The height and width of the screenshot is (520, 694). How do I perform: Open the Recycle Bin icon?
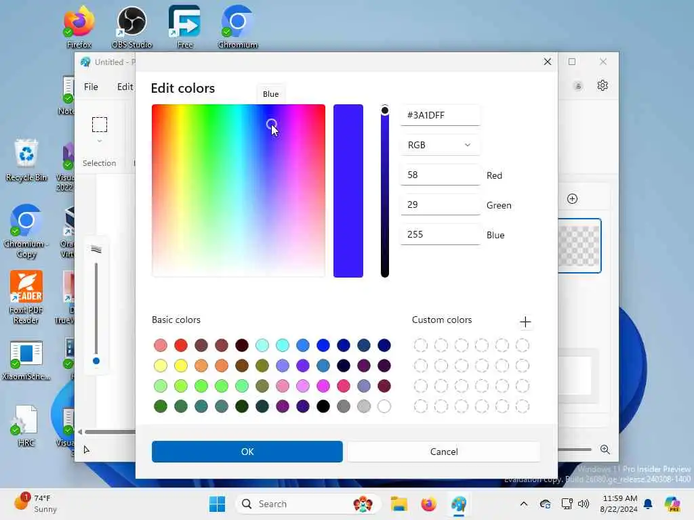pyautogui.click(x=26, y=160)
